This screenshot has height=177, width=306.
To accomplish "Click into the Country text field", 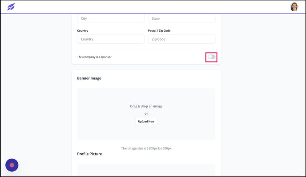I will pyautogui.click(x=111, y=39).
